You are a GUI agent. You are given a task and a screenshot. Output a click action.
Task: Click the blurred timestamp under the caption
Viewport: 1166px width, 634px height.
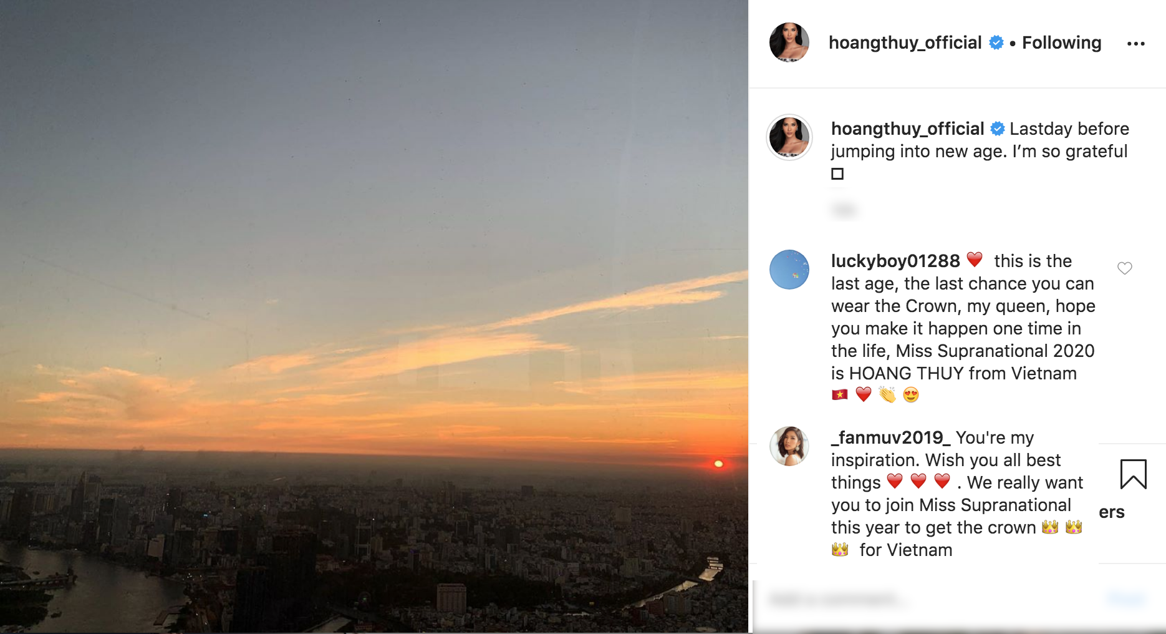click(844, 210)
